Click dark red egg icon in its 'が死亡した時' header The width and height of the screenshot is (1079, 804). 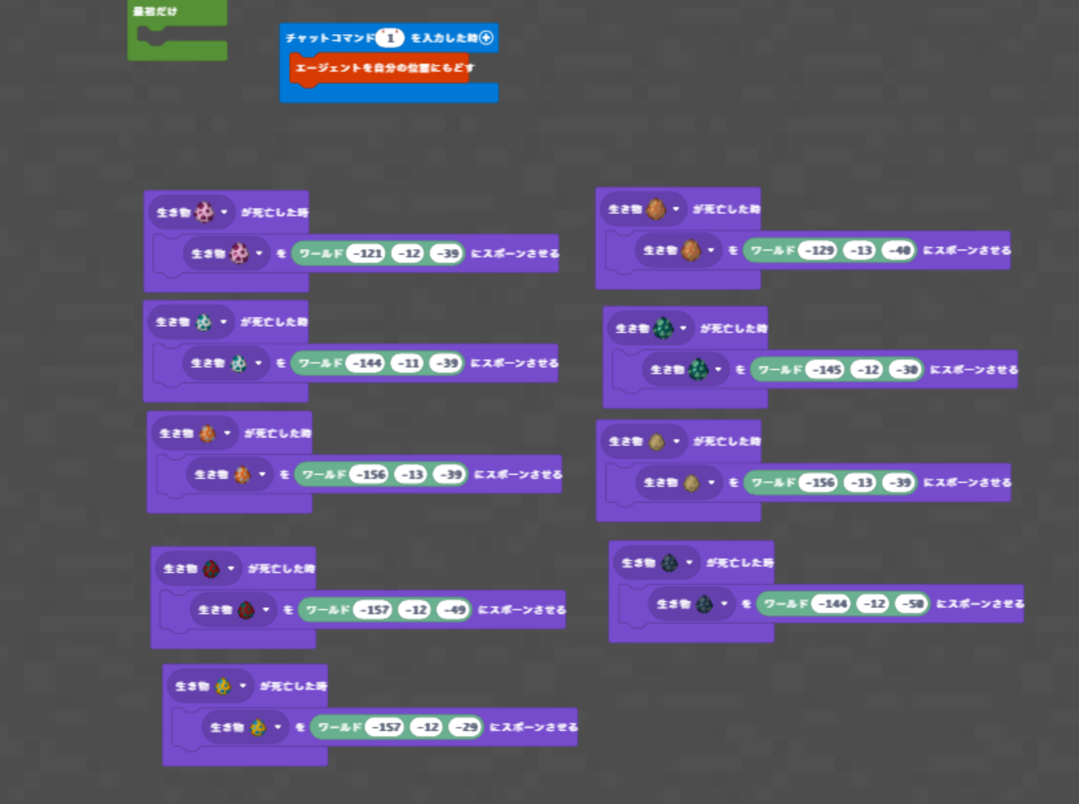coord(211,569)
